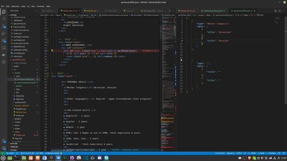Click the left editor minimap
287x161 pixels.
coord(167,84)
